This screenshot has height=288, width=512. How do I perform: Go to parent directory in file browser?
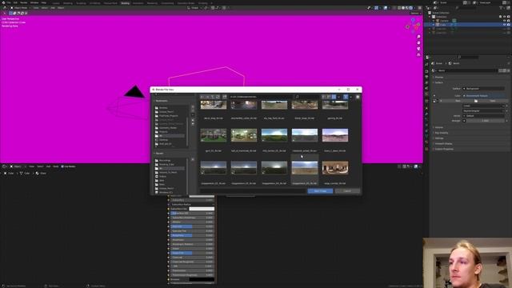pyautogui.click(x=213, y=97)
